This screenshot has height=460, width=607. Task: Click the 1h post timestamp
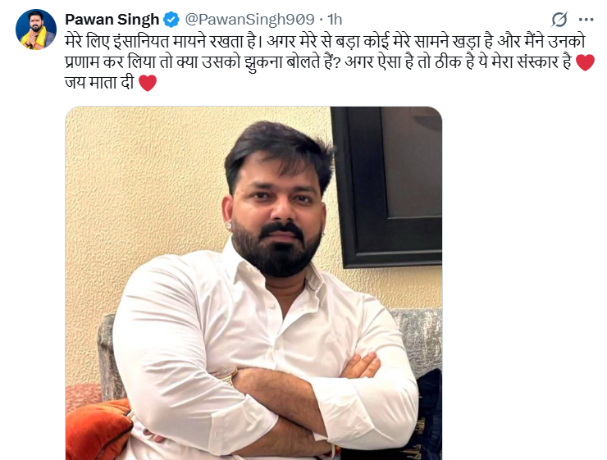tap(335, 20)
